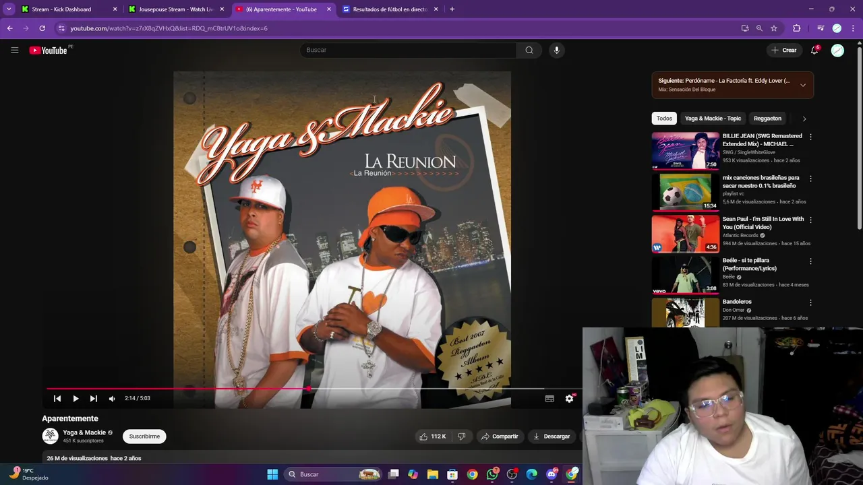
Task: Show more filter chips with right arrow
Action: 804,119
